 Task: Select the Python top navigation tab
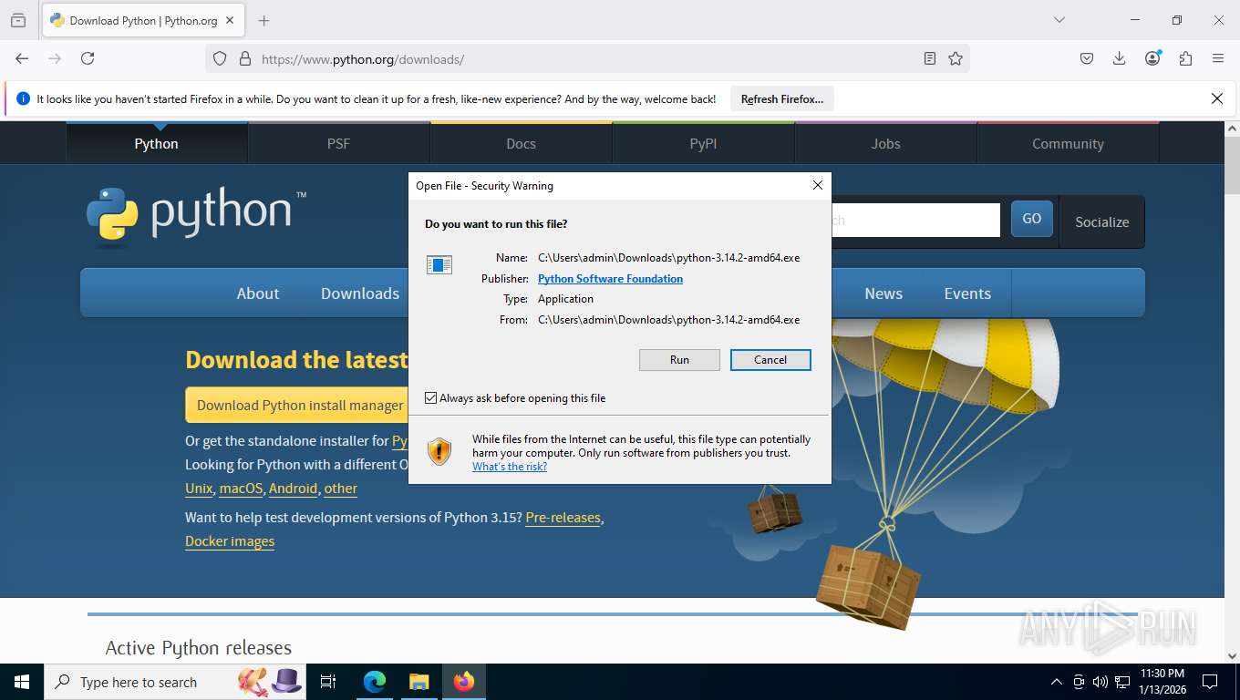[x=157, y=143]
